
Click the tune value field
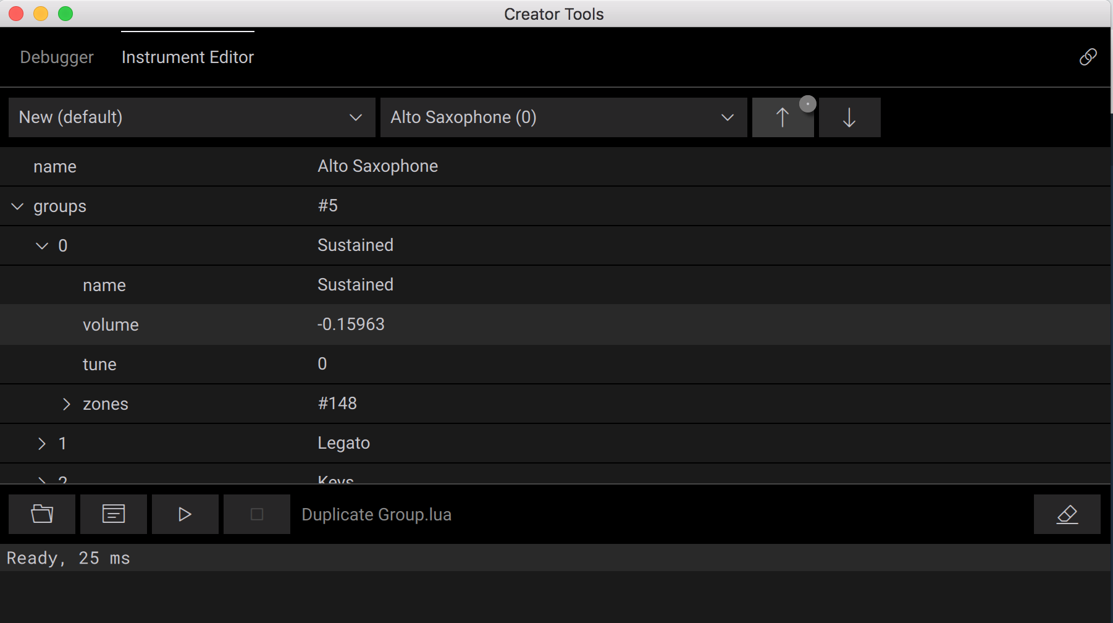tap(322, 364)
